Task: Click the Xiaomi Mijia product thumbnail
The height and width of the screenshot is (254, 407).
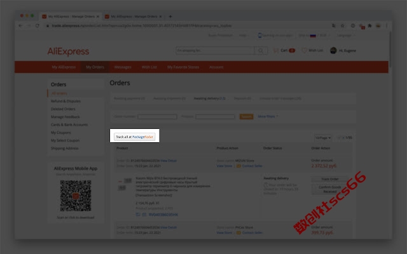Action: [125, 184]
